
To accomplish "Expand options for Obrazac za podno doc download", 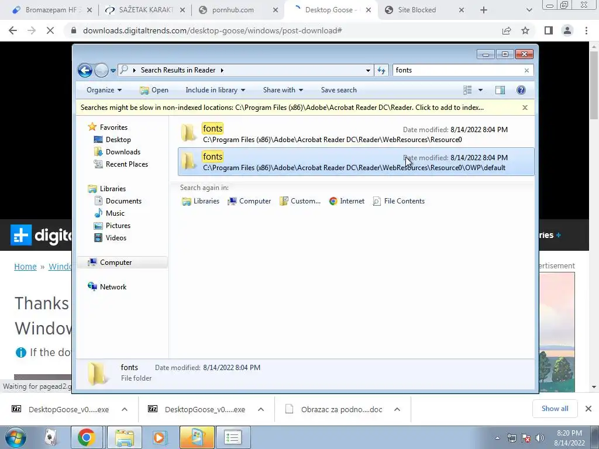I will tap(397, 409).
